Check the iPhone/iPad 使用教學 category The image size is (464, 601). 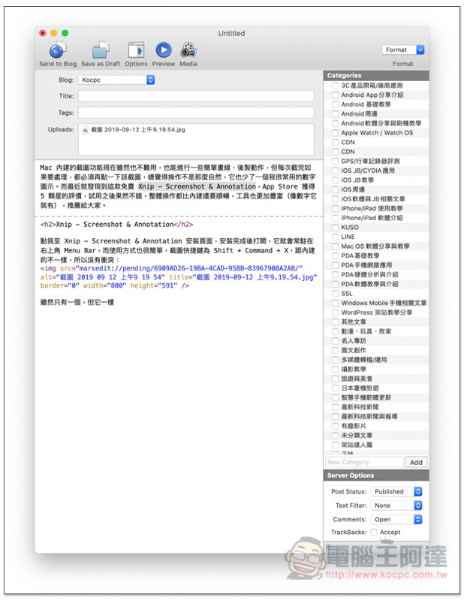335,209
